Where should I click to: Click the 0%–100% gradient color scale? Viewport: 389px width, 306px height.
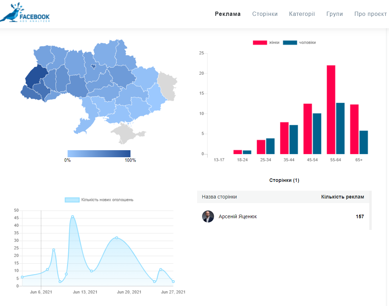pos(99,154)
